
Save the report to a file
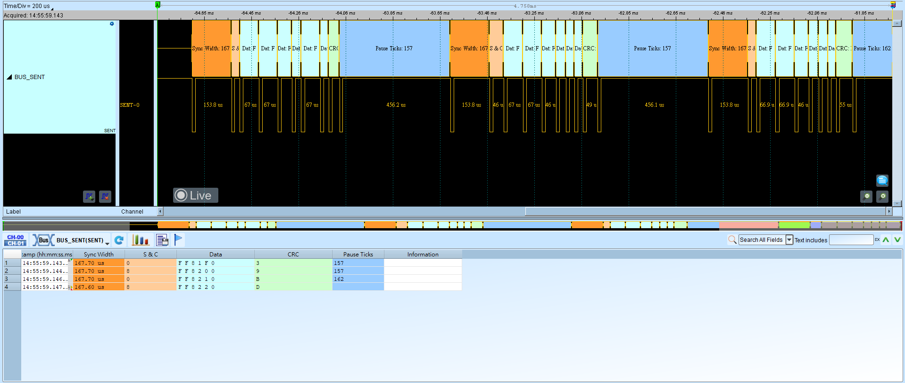click(x=162, y=240)
